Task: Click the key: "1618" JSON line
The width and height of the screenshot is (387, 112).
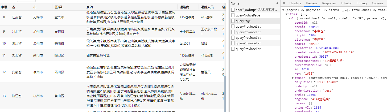Action: pyautogui.click(x=304, y=74)
